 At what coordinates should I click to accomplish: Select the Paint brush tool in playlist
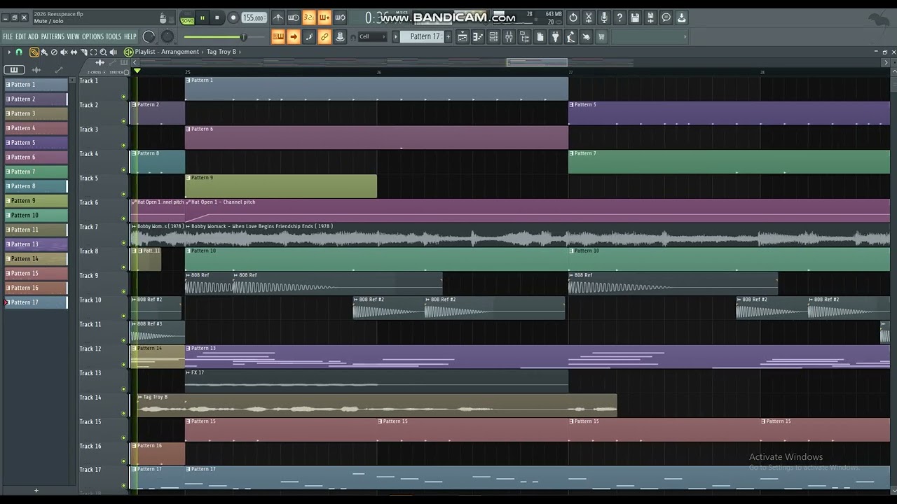click(x=44, y=52)
